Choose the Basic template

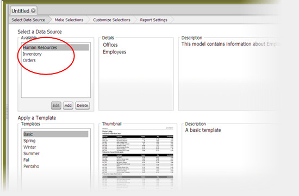(55, 134)
